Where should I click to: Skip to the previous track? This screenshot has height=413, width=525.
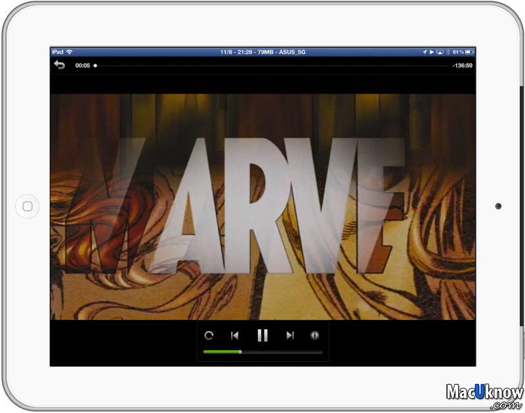click(234, 336)
